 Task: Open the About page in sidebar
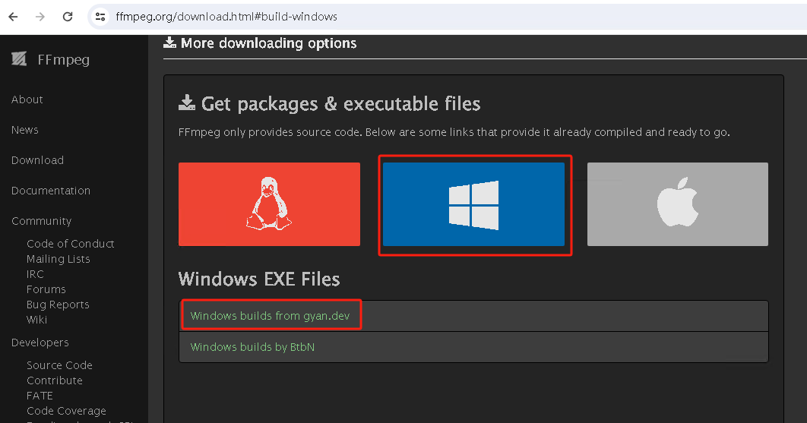pos(27,99)
